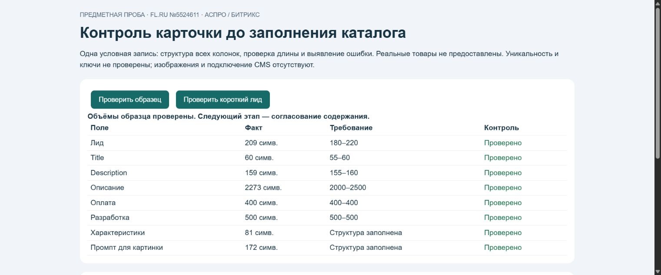Viewport: 661px width, 275px height.
Task: Click the "2000–2500" requirement cell
Action: coord(348,188)
